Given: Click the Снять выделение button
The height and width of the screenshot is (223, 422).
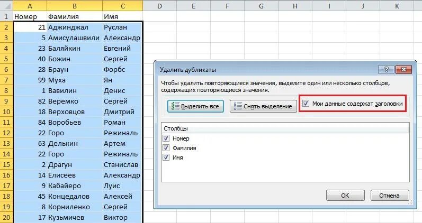Looking at the screenshot, I should (x=263, y=106).
